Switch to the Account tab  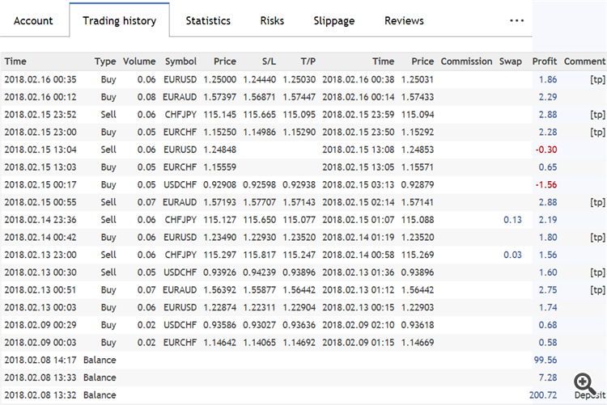(33, 21)
